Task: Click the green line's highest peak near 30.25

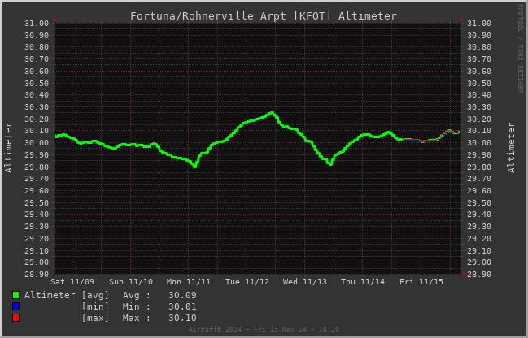Action: (x=272, y=113)
